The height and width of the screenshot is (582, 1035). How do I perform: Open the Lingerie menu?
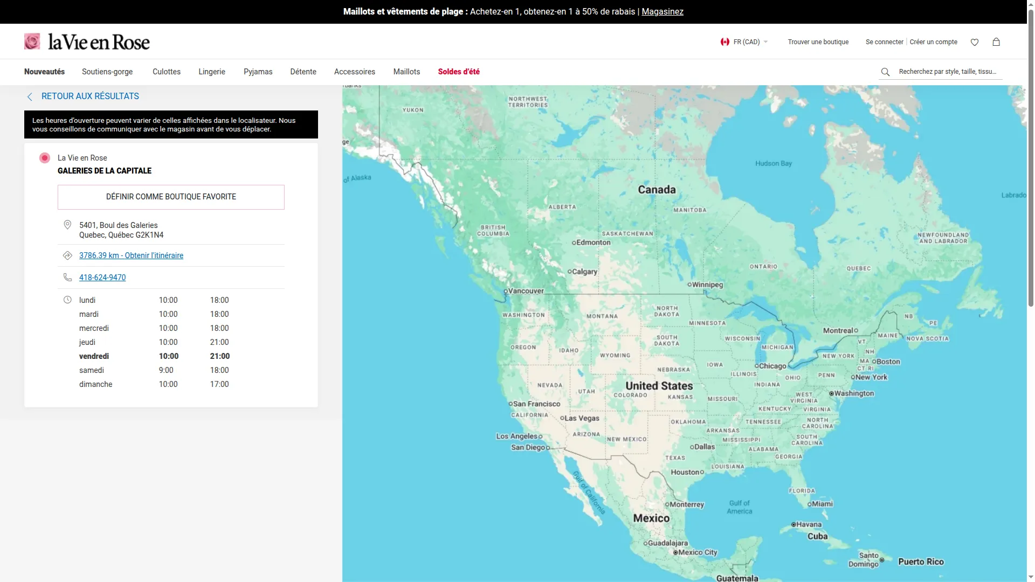(x=212, y=72)
